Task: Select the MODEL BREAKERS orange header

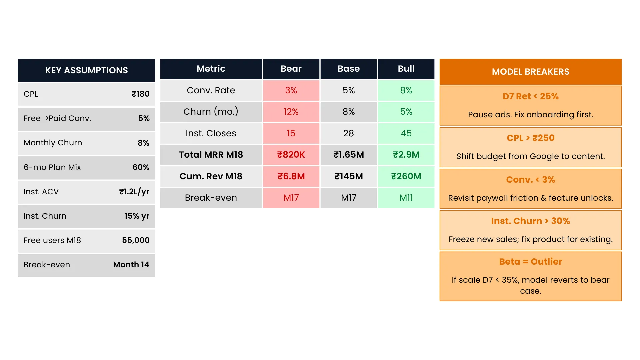Action: click(x=530, y=72)
